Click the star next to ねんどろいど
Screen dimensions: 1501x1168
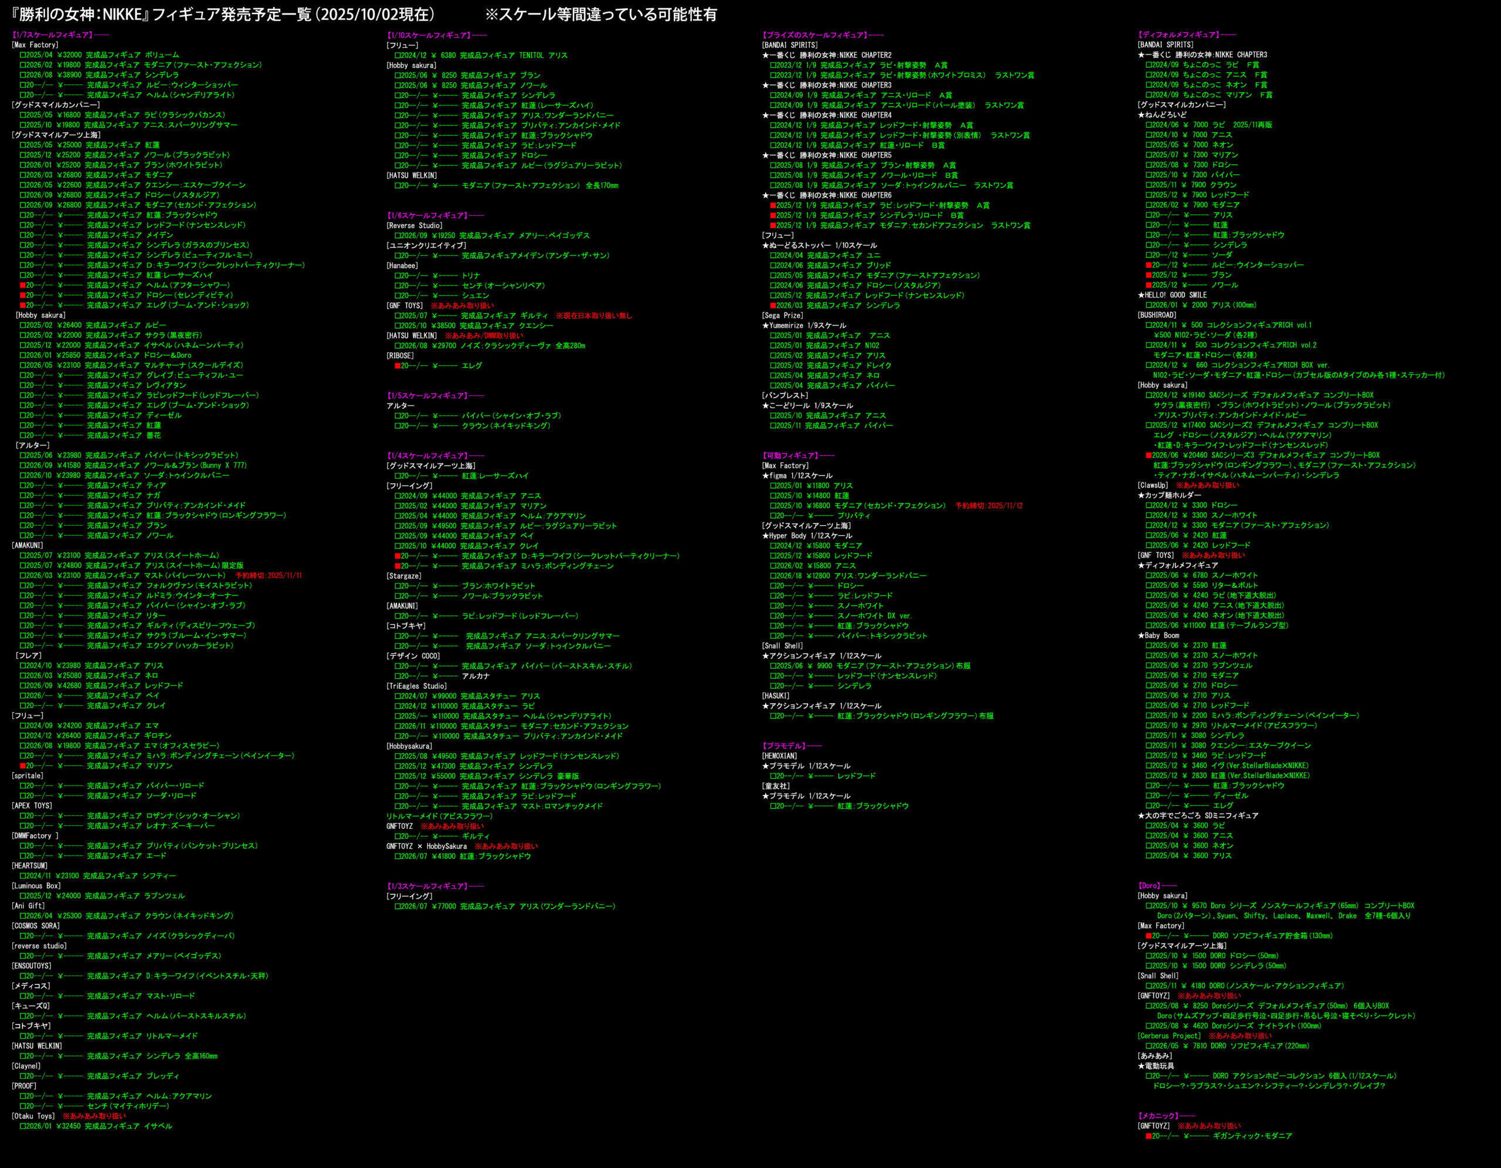(x=1141, y=115)
